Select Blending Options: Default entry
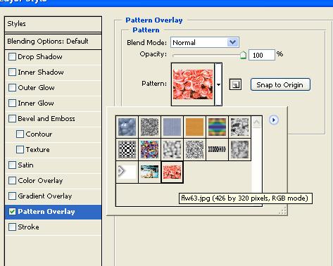The height and width of the screenshot is (266, 333). [x=53, y=42]
